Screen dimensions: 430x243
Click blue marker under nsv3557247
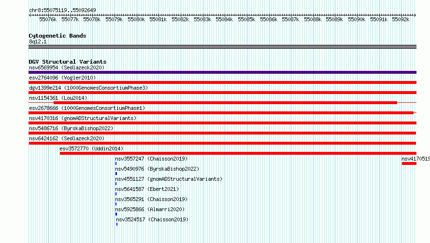116,163
